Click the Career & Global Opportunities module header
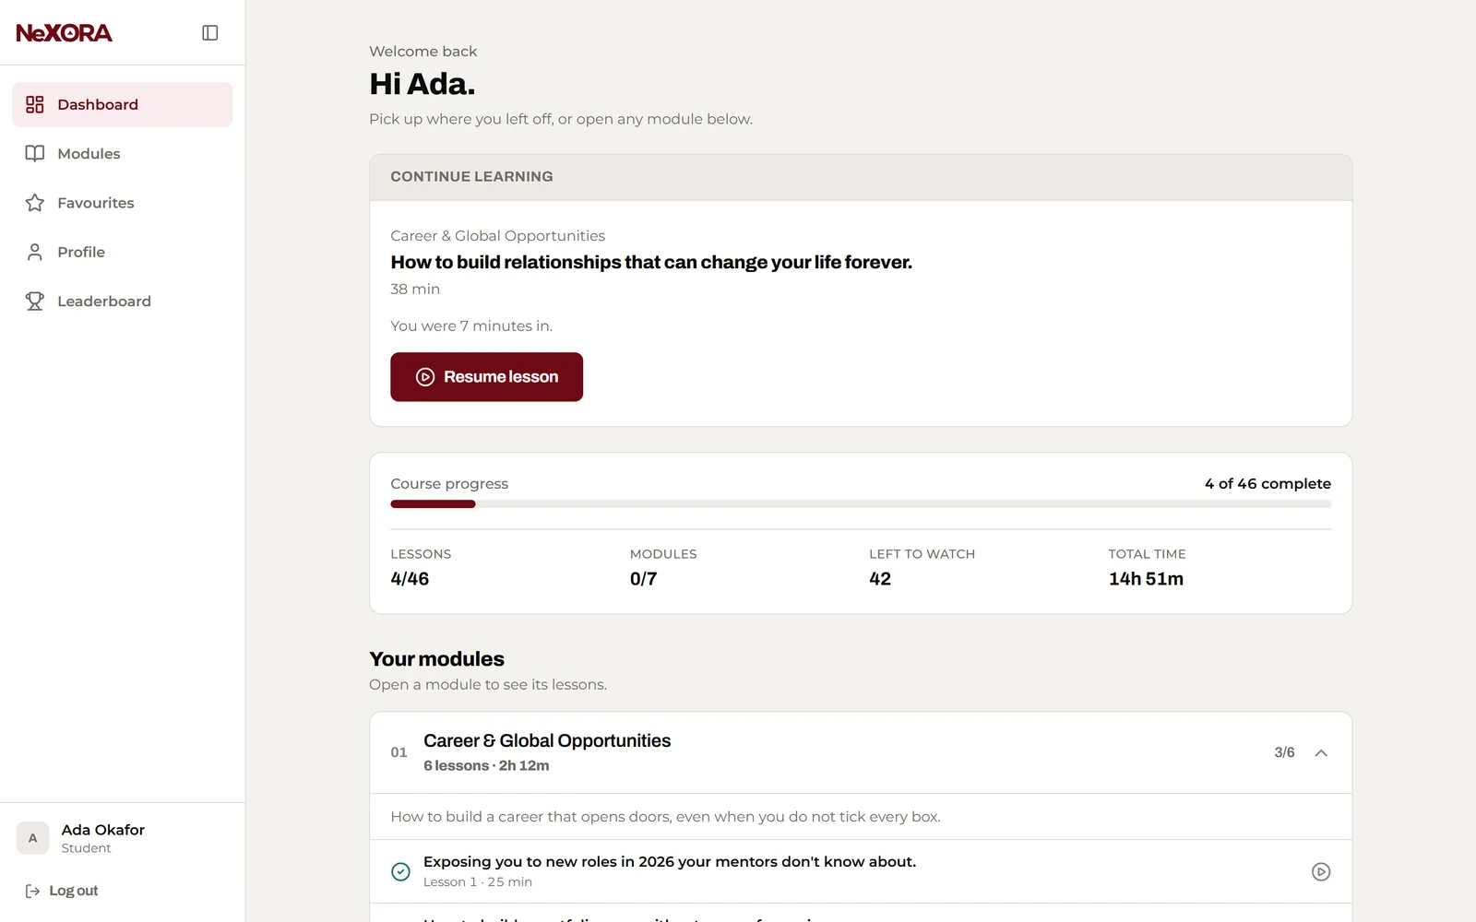The image size is (1476, 922). coord(861,752)
